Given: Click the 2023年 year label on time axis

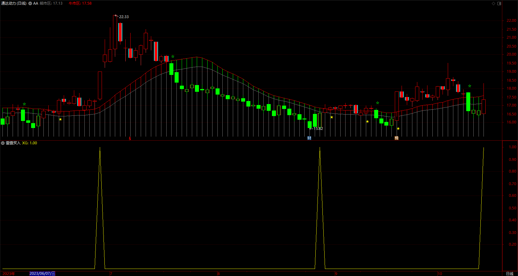Looking at the screenshot, I should pyautogui.click(x=9, y=274).
